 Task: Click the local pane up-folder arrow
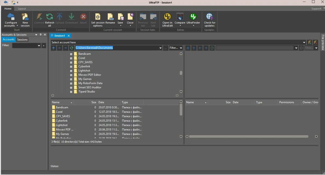click(x=53, y=48)
